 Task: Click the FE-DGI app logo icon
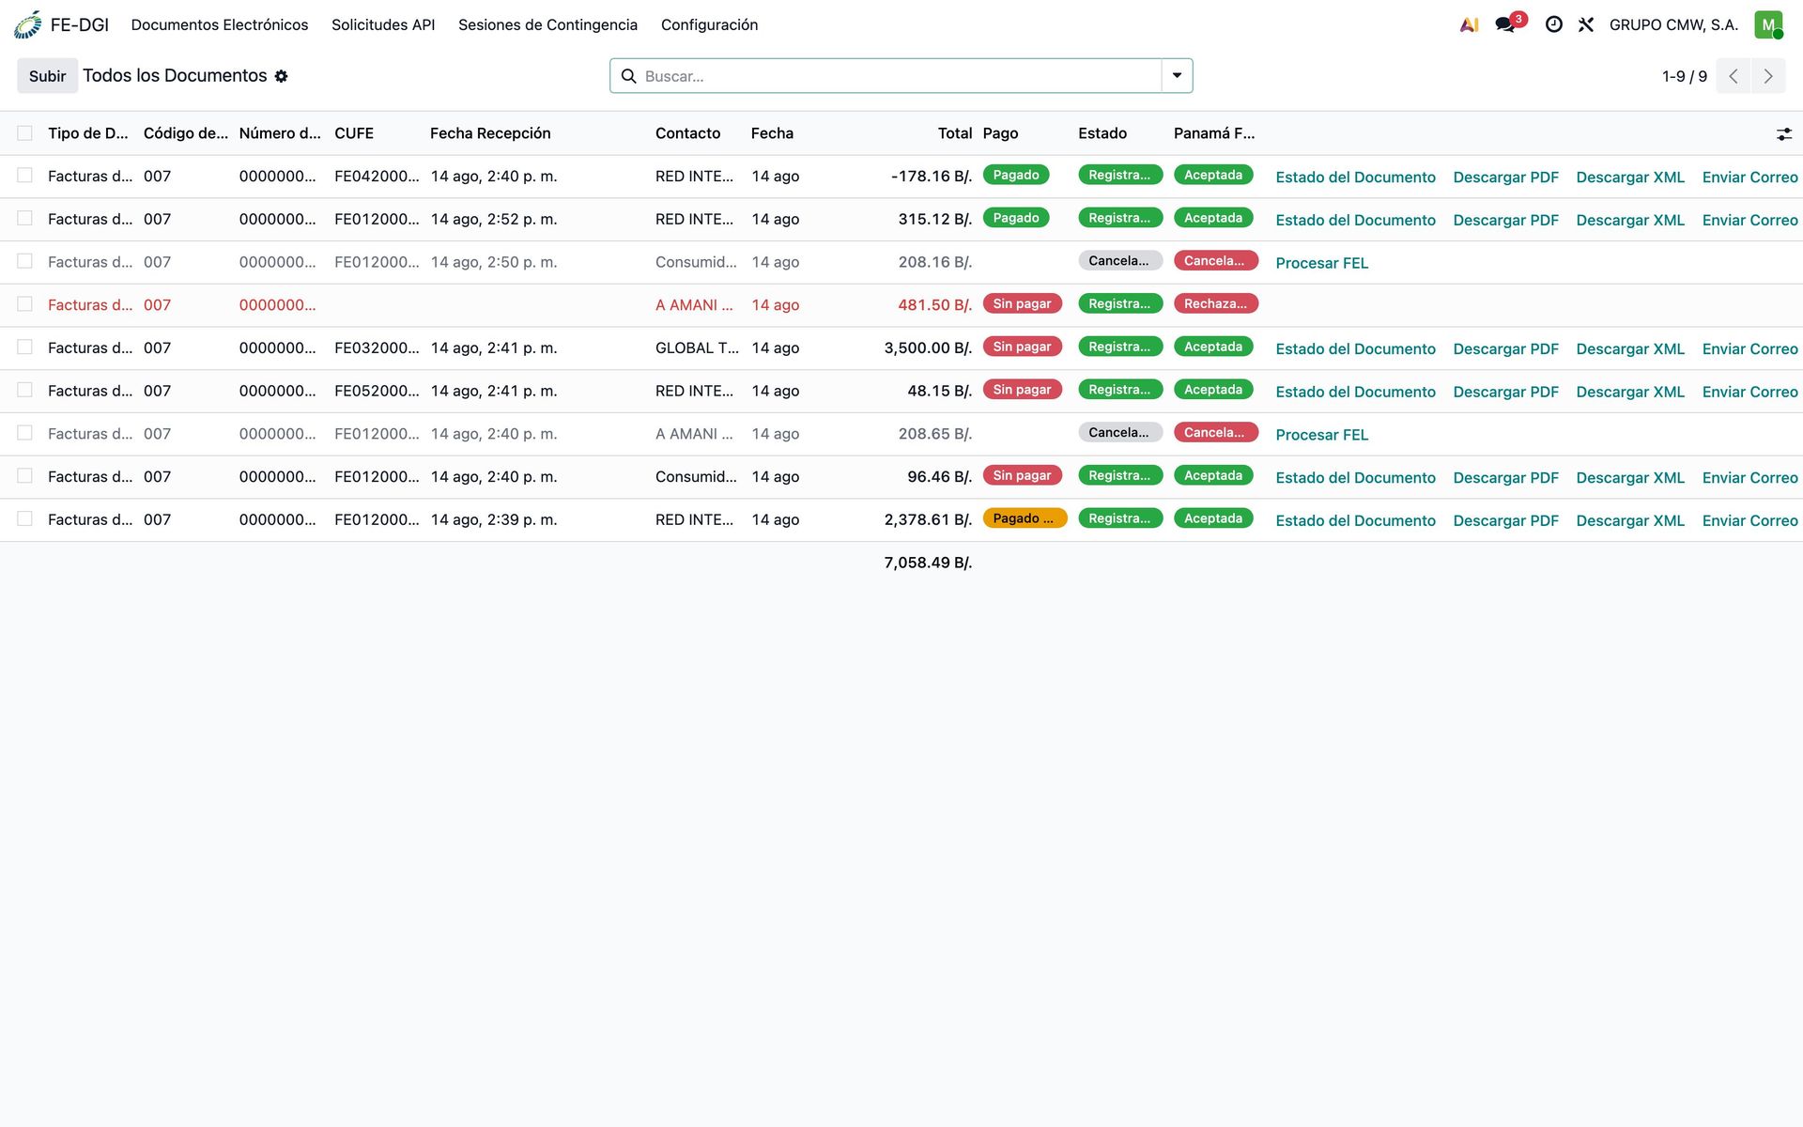click(x=28, y=24)
